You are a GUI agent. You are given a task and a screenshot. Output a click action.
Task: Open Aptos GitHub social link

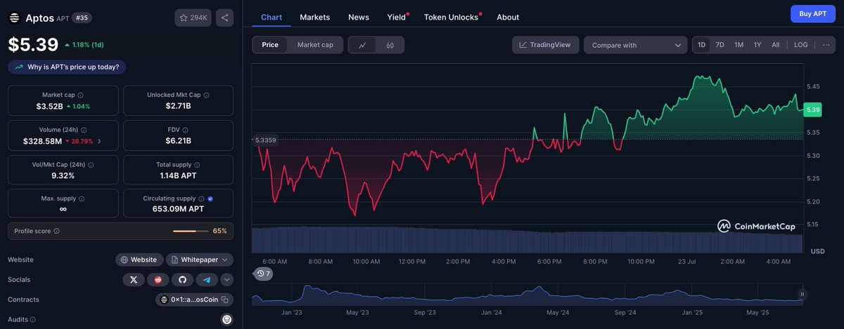[182, 279]
